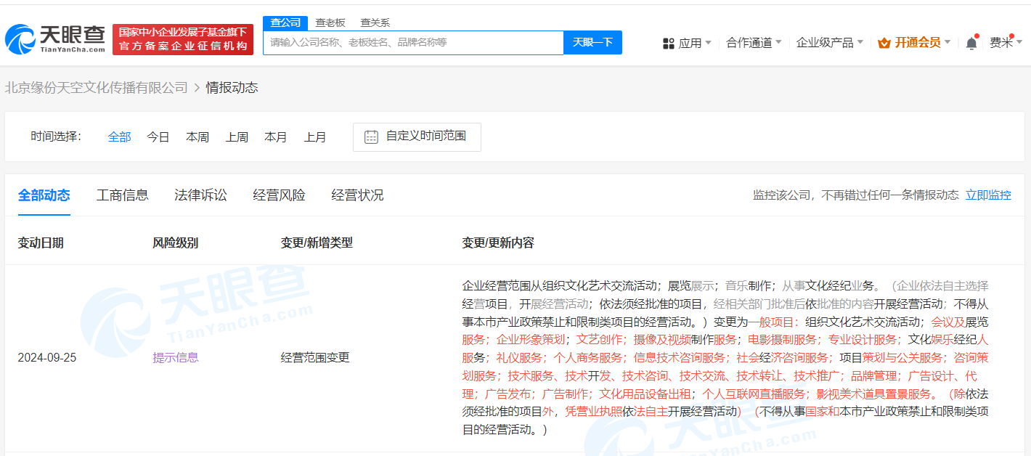1031x456 pixels.
Task: Select the 上月 time filter
Action: point(315,137)
